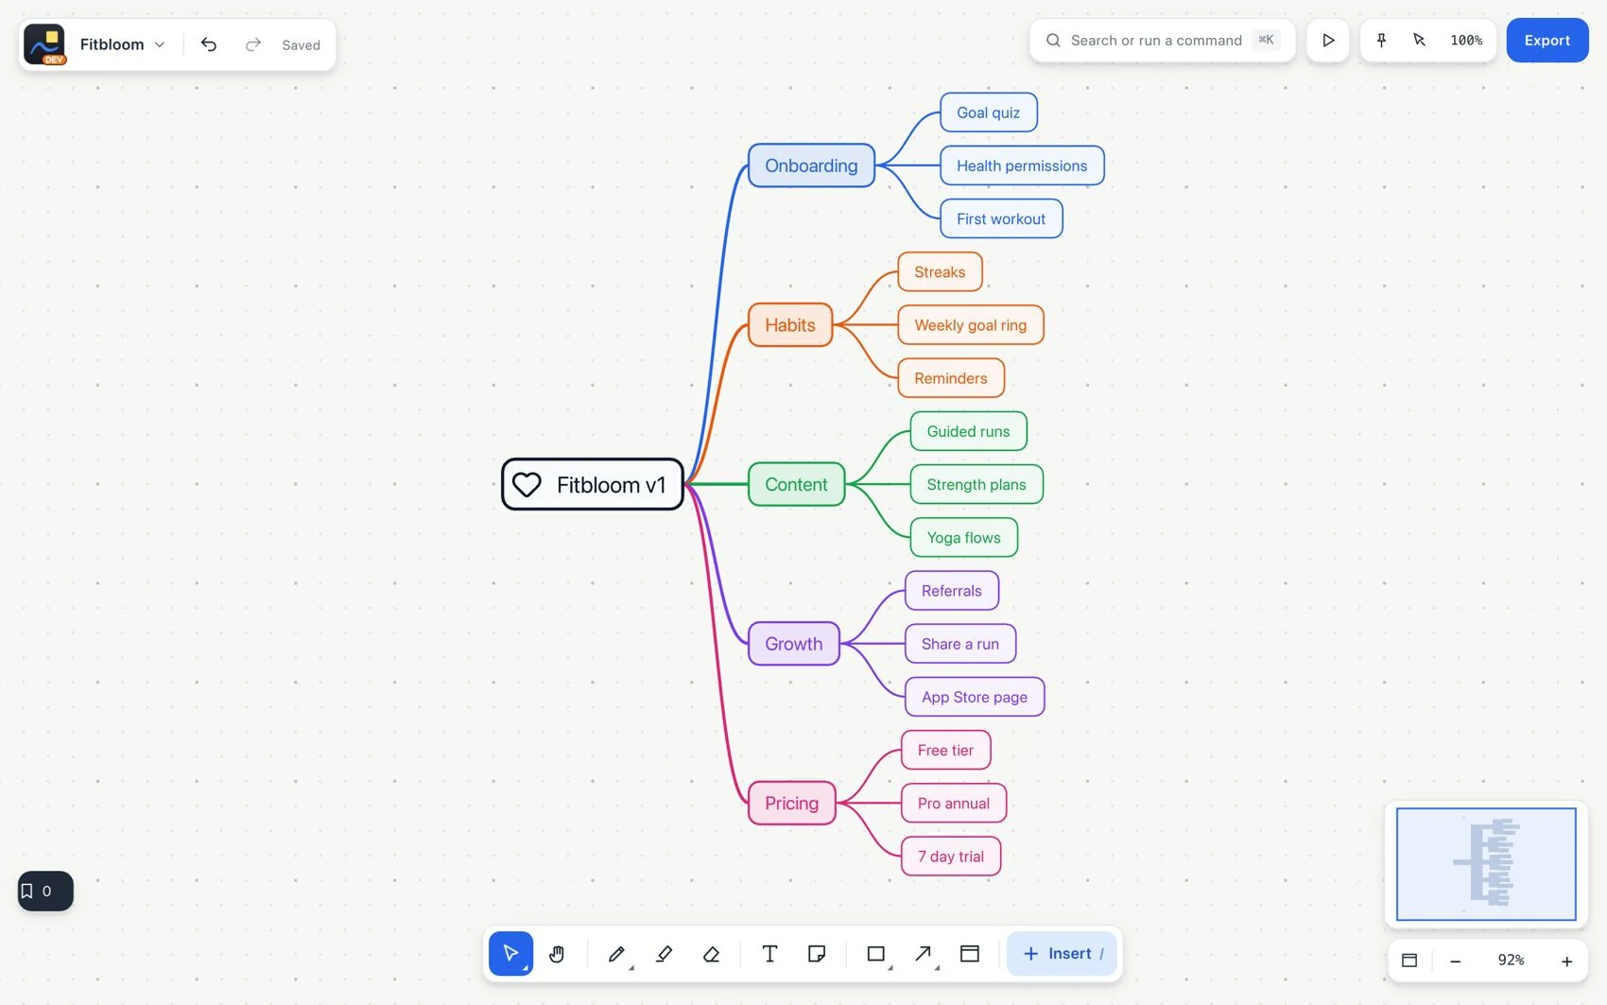Viewport: 1607px width, 1005px height.
Task: Select the pointer selection tool
Action: point(510,953)
